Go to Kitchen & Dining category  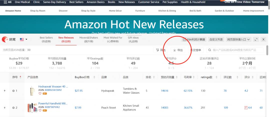(x=167, y=11)
